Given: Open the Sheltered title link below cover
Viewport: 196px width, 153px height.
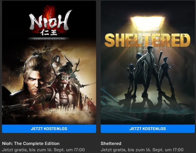Looking at the screenshot, I should tap(111, 143).
